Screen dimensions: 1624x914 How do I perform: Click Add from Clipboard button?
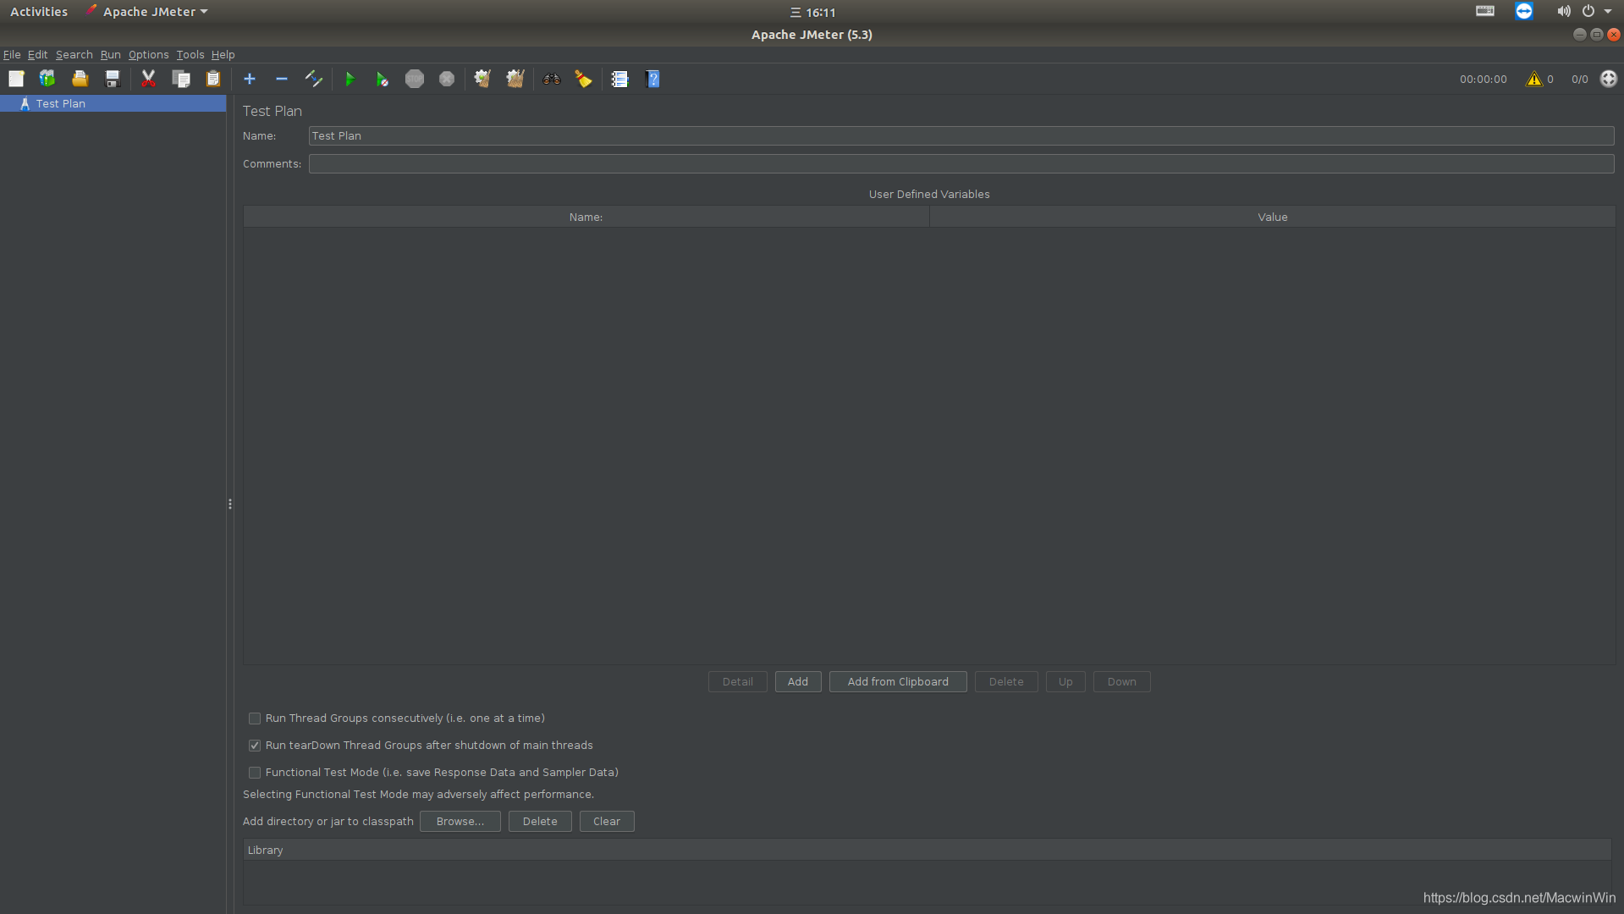[x=898, y=682]
